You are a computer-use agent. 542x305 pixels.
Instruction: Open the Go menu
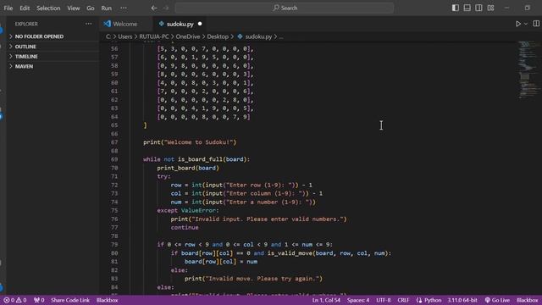tap(91, 8)
